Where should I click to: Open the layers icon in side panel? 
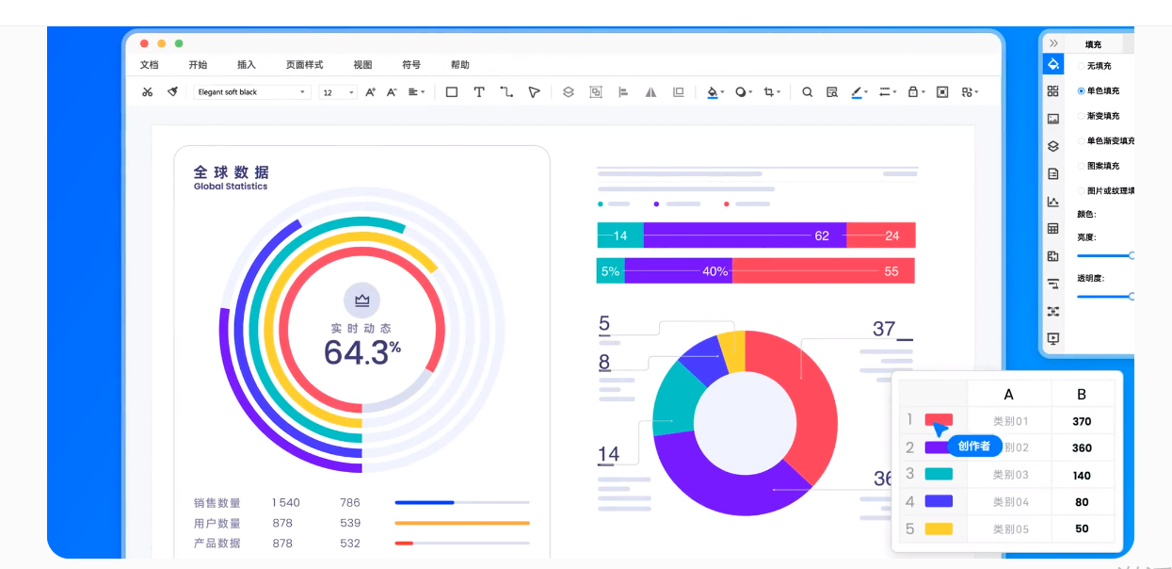coord(1053,146)
